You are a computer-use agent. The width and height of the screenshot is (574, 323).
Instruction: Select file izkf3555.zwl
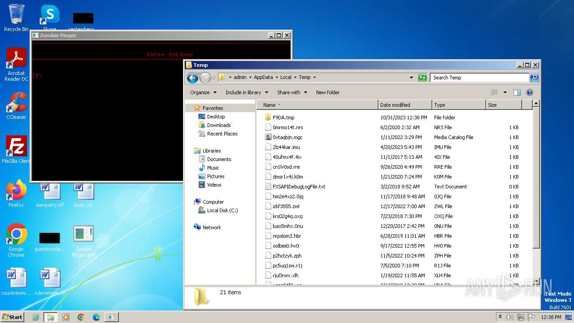286,206
